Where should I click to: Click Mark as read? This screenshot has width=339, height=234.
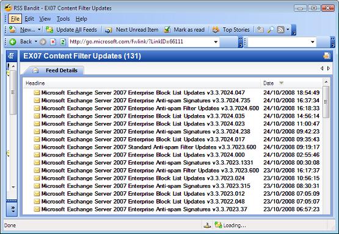point(189,29)
